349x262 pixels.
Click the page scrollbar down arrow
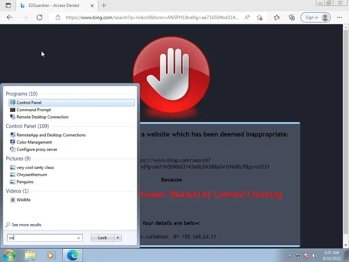pyautogui.click(x=346, y=245)
